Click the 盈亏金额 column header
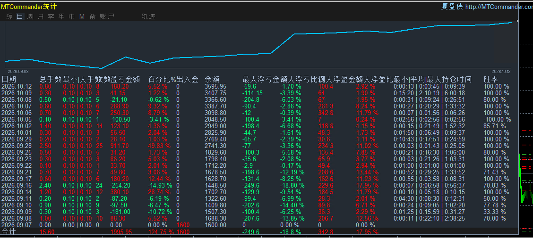 [x=125, y=79]
